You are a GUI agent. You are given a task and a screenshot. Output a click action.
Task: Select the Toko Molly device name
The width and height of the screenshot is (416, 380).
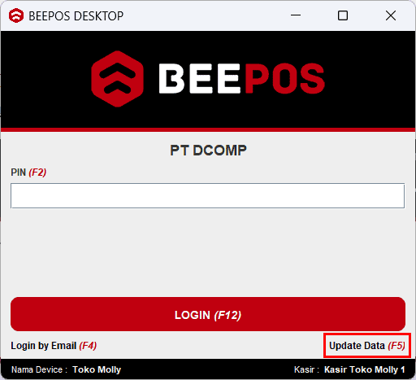click(97, 369)
